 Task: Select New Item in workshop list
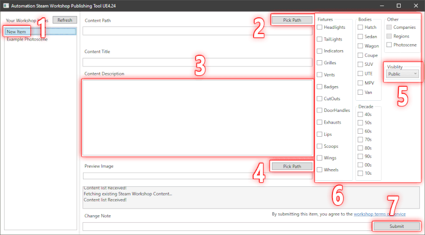(x=40, y=32)
